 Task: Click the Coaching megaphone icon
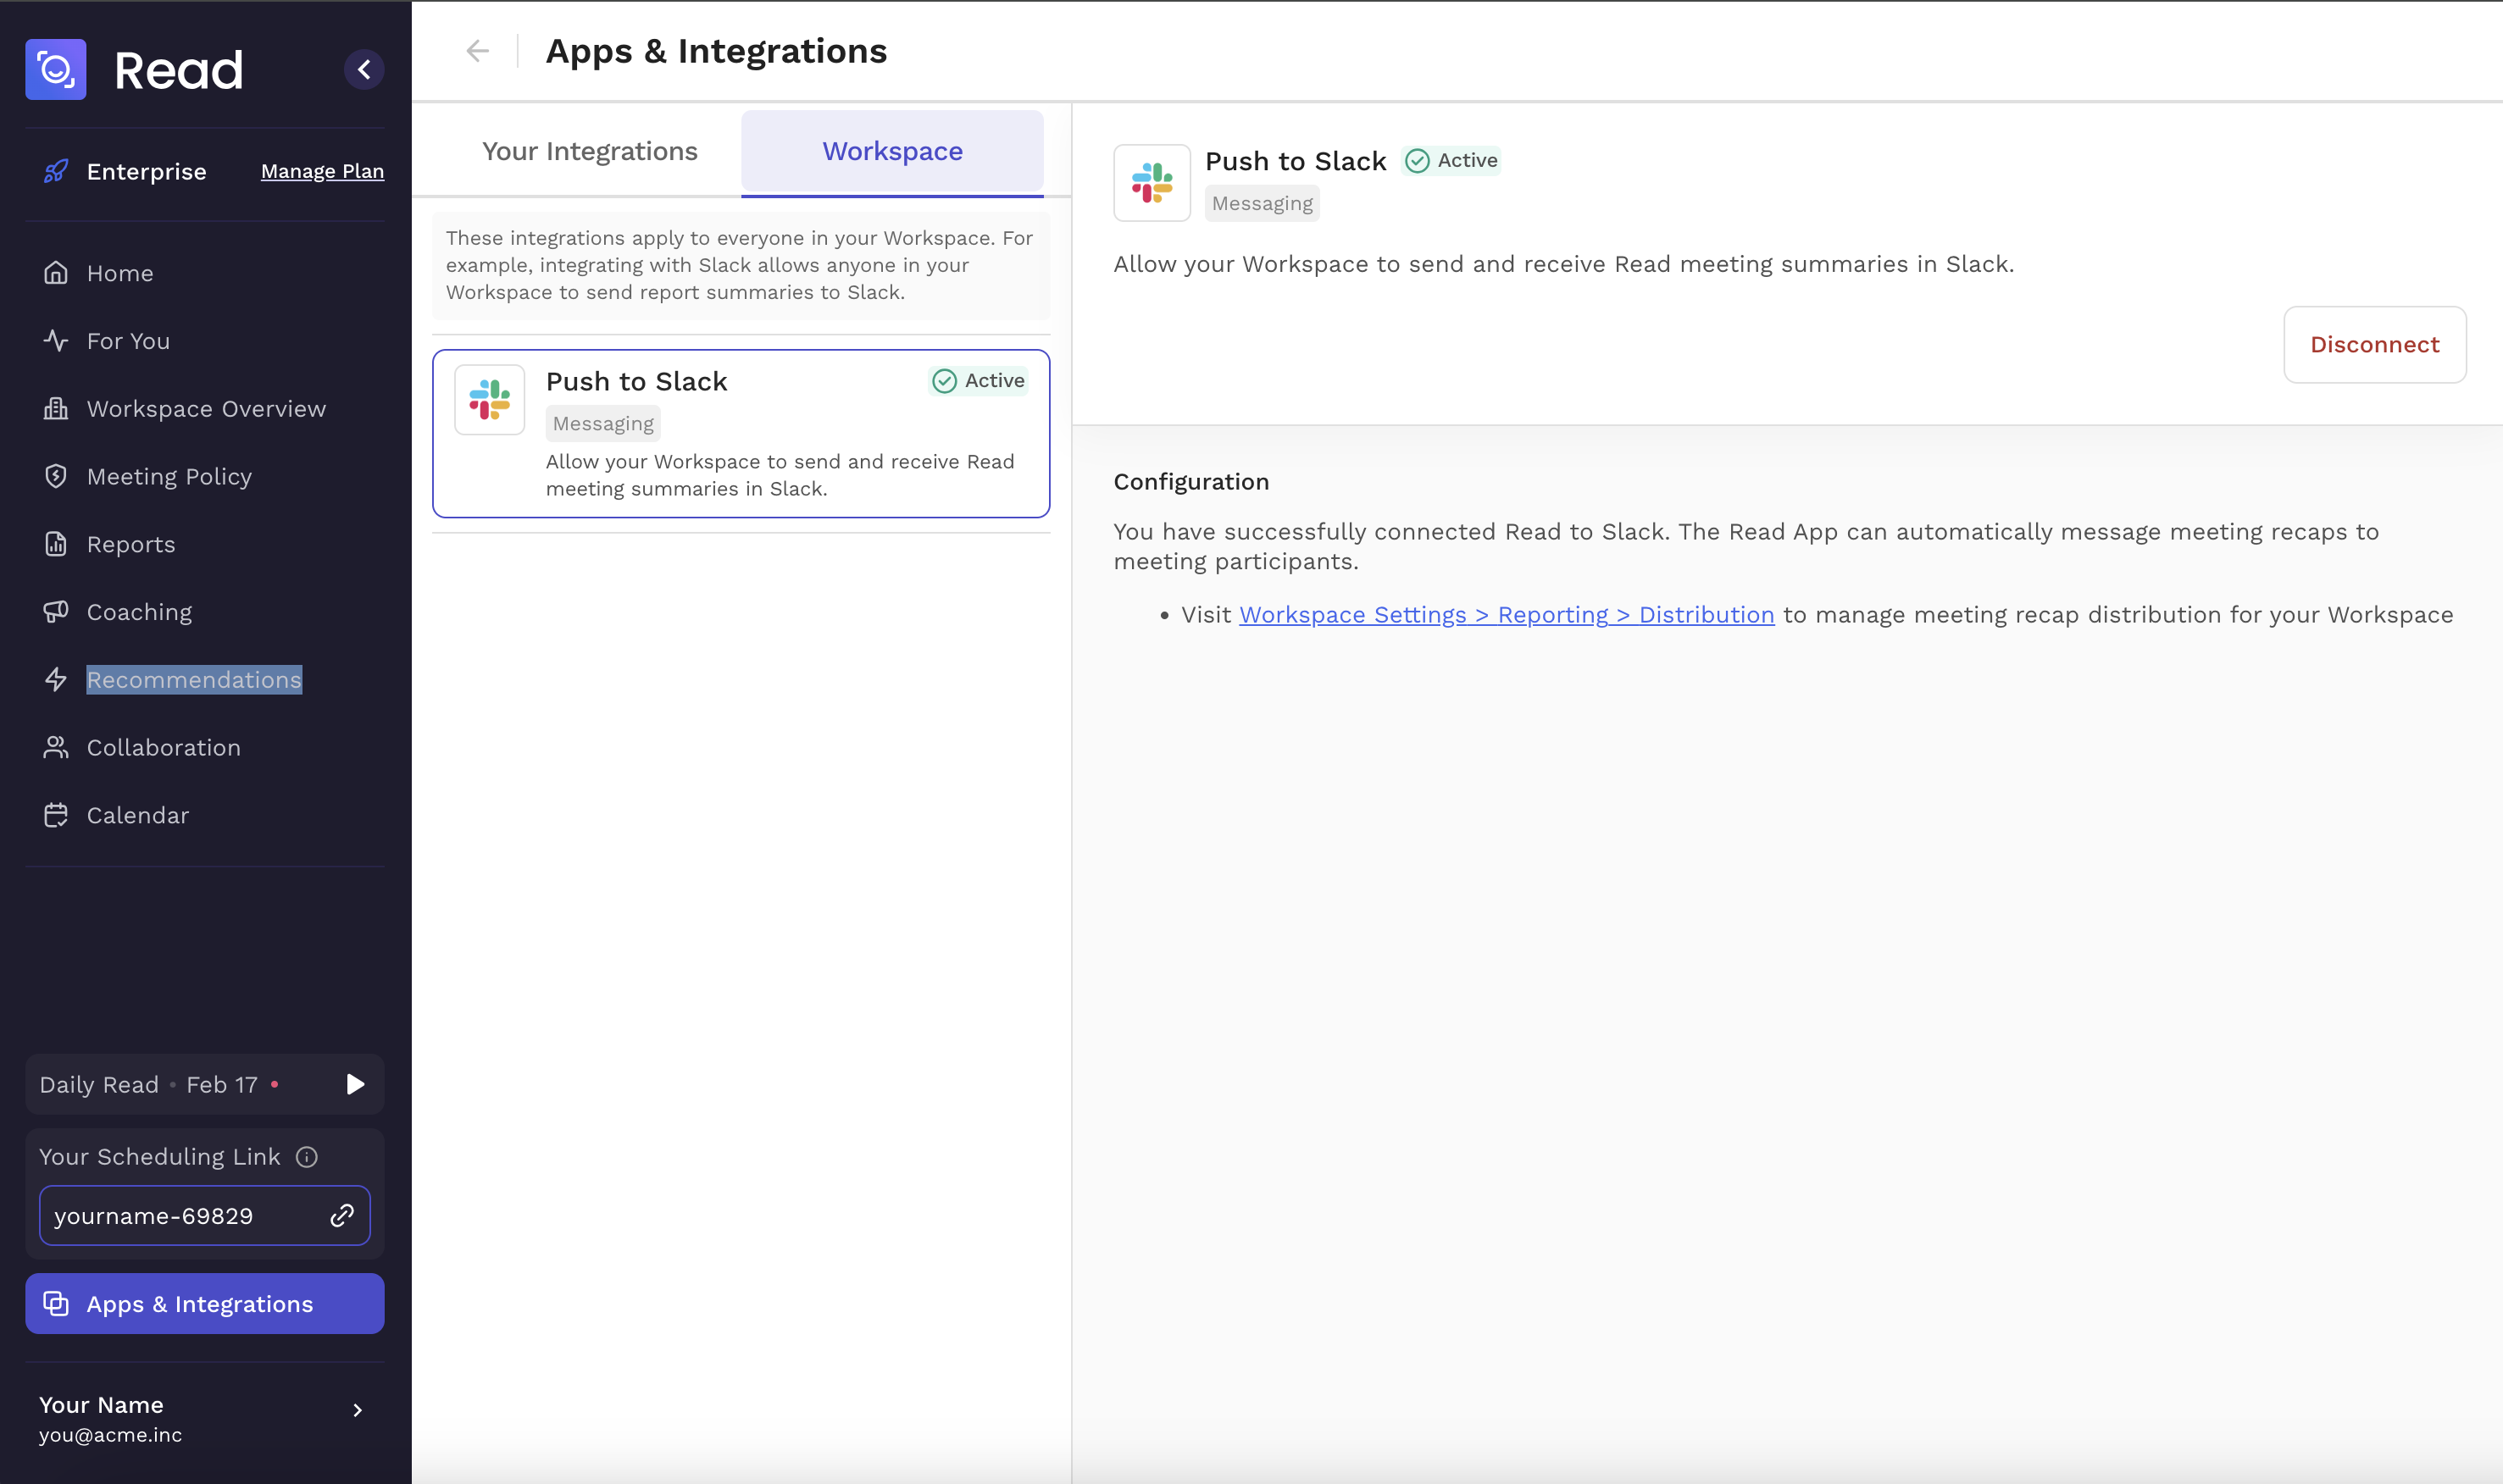pos(56,612)
